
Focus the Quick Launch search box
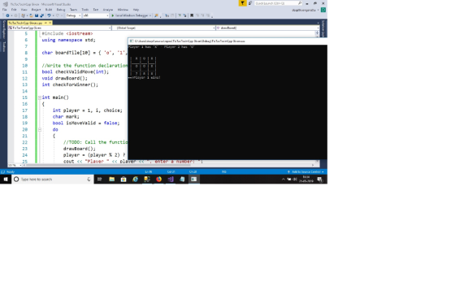point(278,3)
